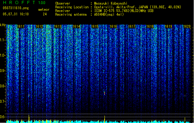Click the 1620 time marker
This screenshot has width=194, height=123.
click(187, 26)
